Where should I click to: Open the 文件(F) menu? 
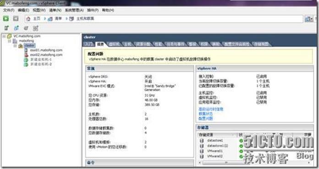tap(9, 10)
